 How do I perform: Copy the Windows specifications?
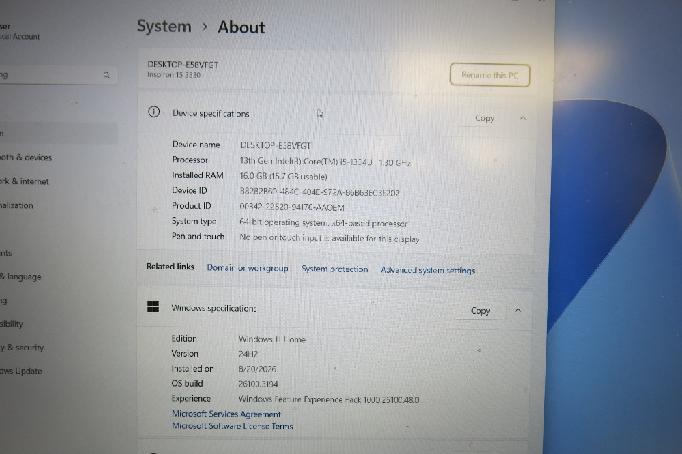pyautogui.click(x=480, y=310)
